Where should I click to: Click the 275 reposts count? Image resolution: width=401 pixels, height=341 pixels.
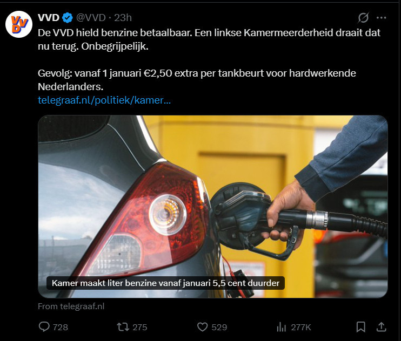pyautogui.click(x=140, y=327)
